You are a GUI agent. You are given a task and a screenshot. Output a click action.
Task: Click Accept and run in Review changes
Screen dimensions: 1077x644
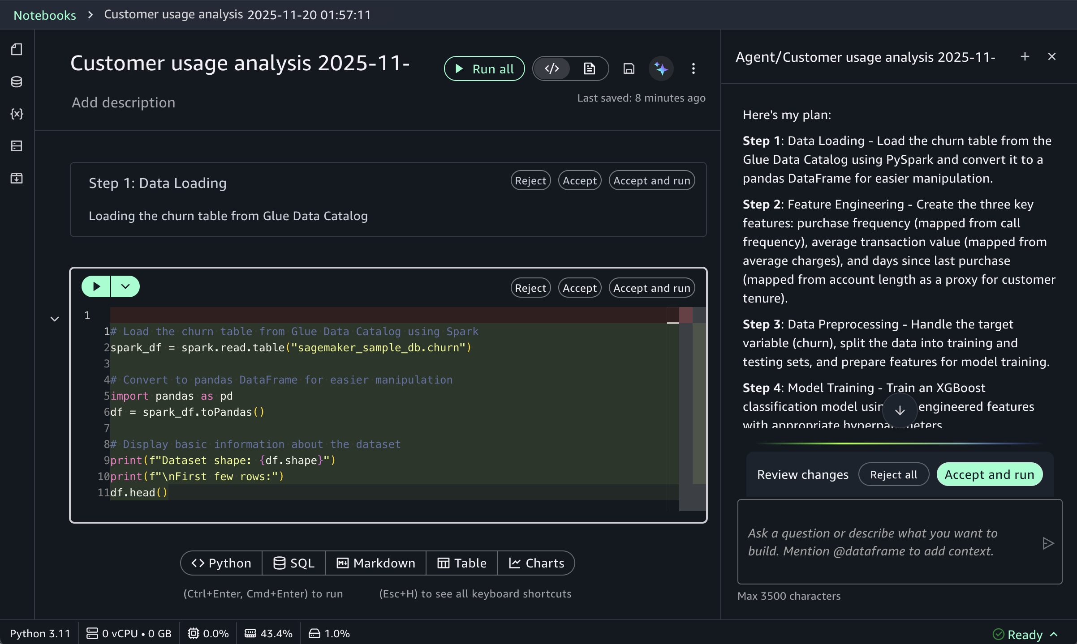click(x=989, y=474)
